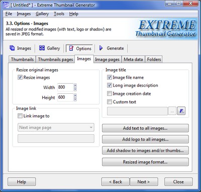This screenshot has height=192, width=201.
Task: Uncheck Image file name option
Action: point(110,77)
